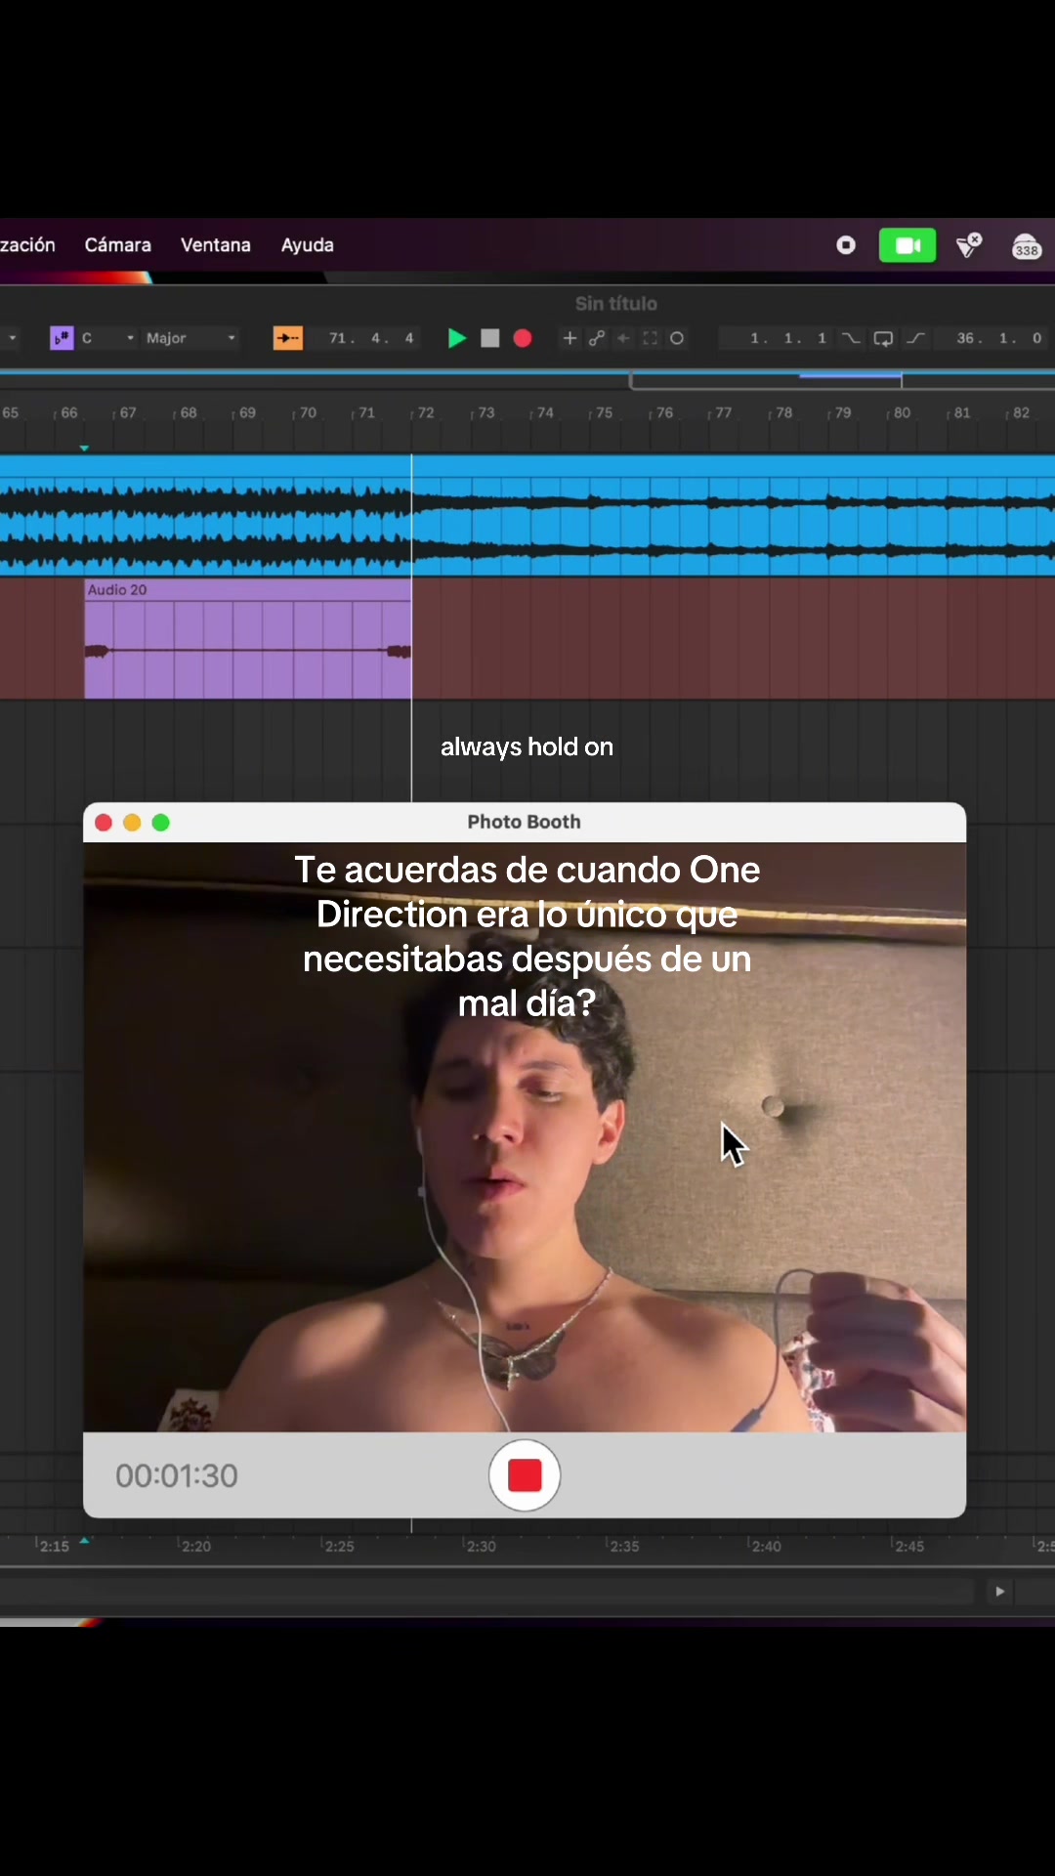Screen dimensions: 1055x1876
Task: Toggle the punch-out switch icon
Action: (x=915, y=338)
